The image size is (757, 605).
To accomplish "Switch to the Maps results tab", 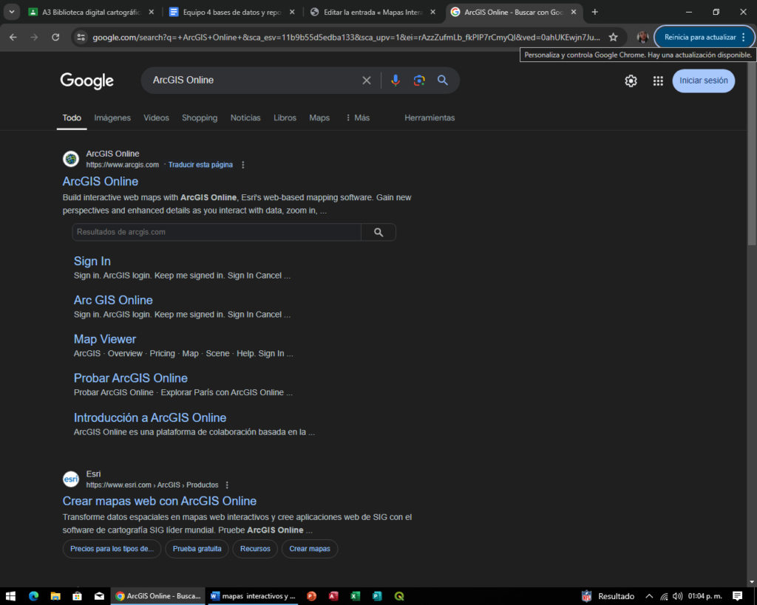I will coord(319,118).
